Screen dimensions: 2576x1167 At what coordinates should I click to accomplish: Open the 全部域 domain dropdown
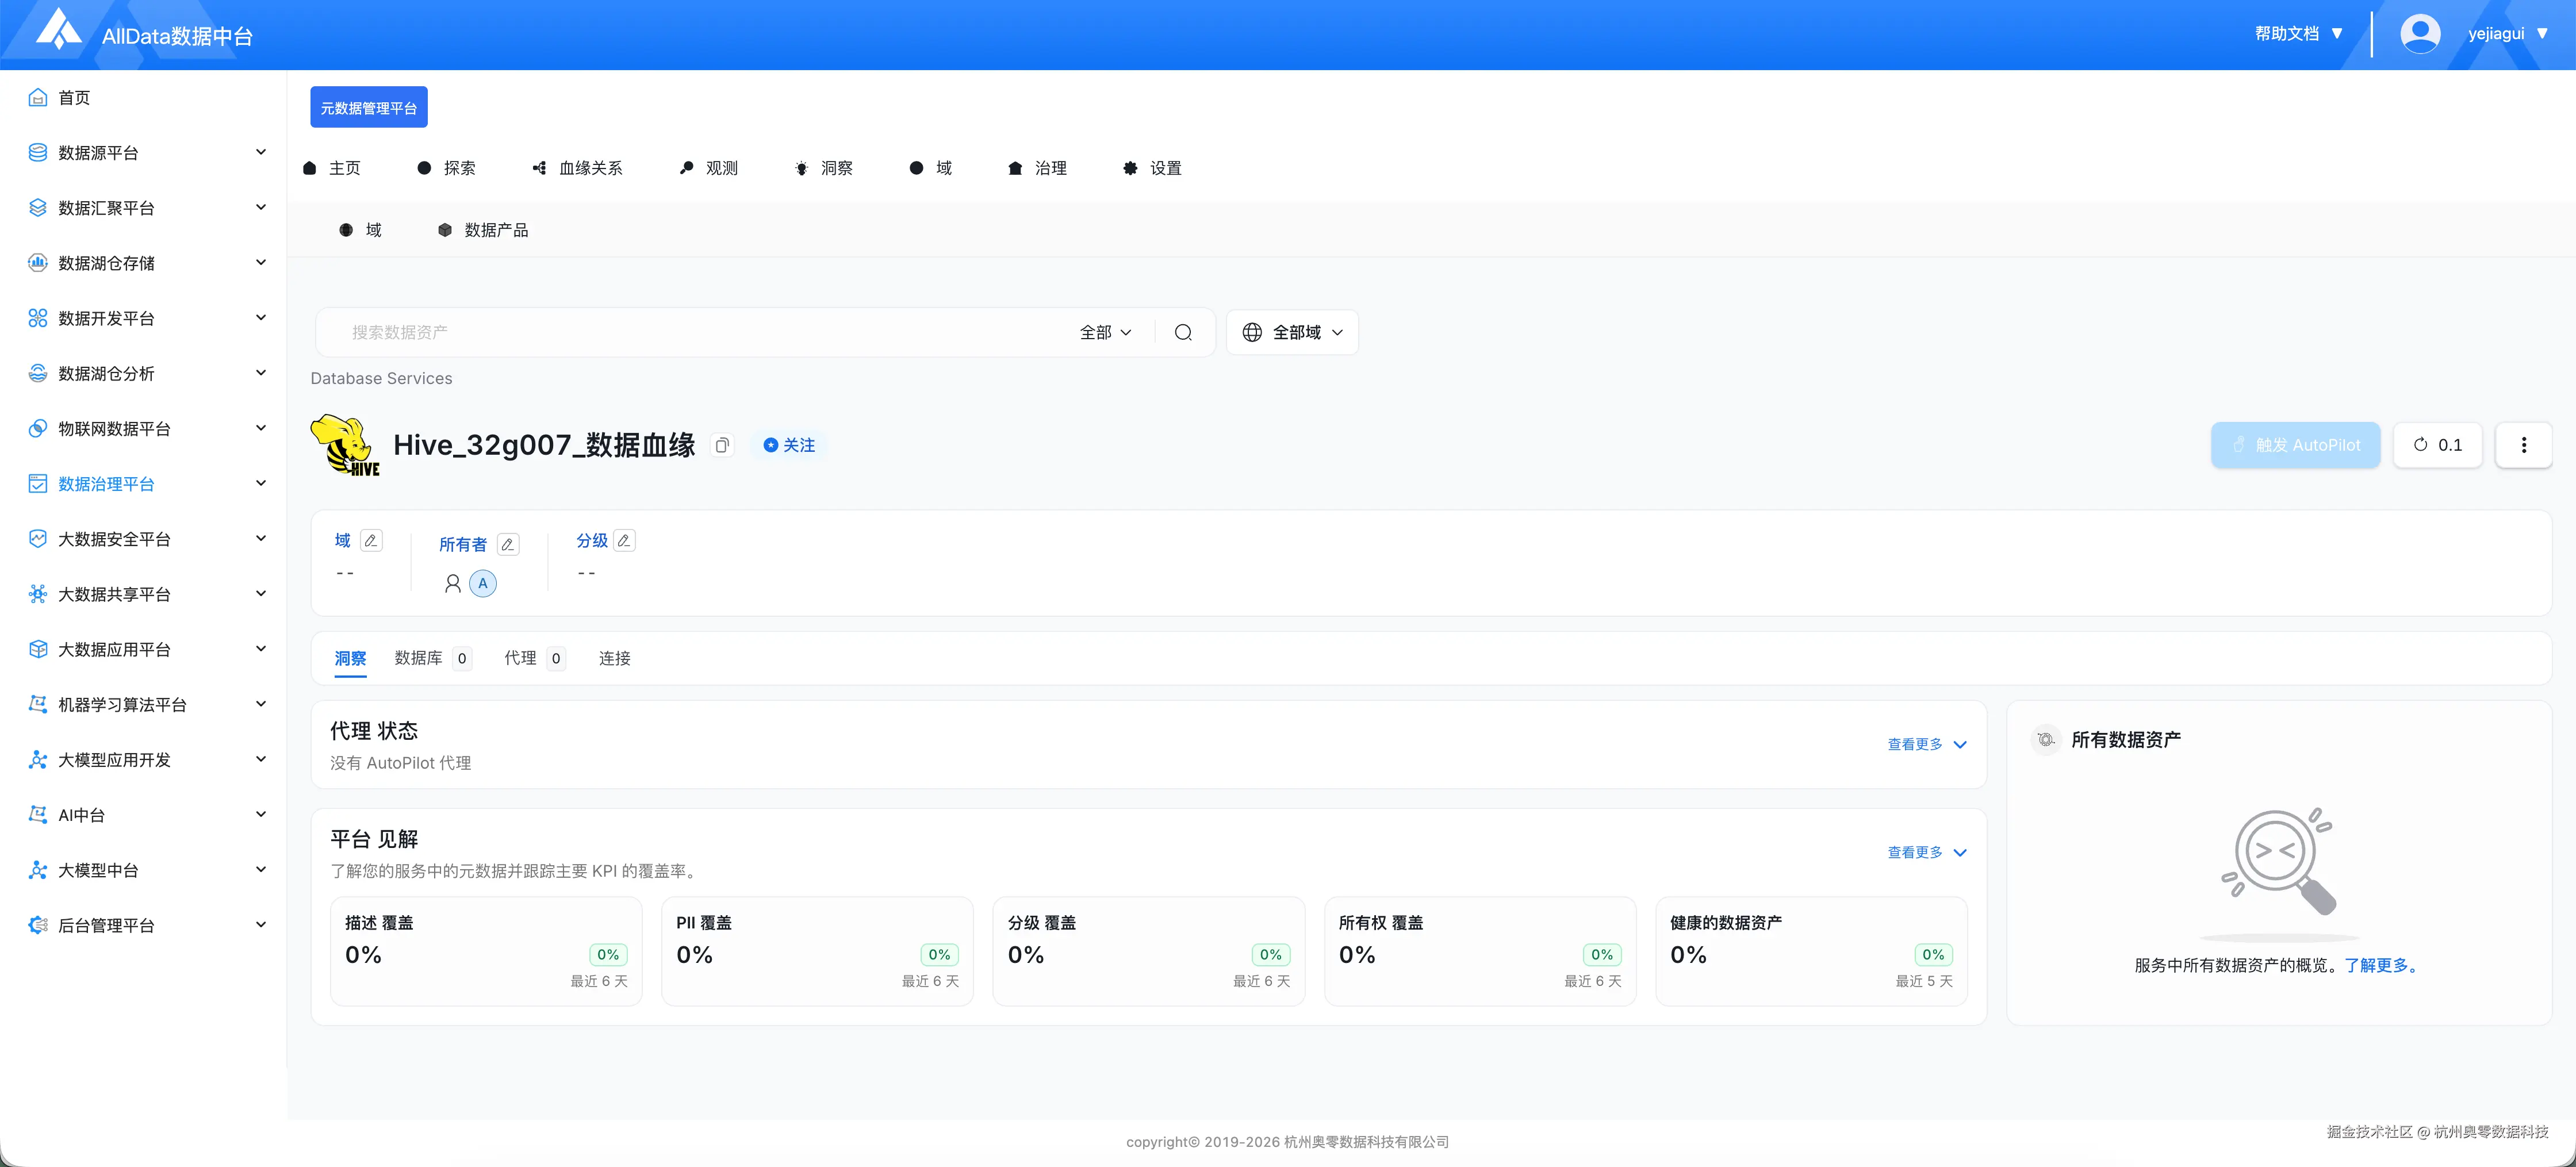pos(1292,333)
